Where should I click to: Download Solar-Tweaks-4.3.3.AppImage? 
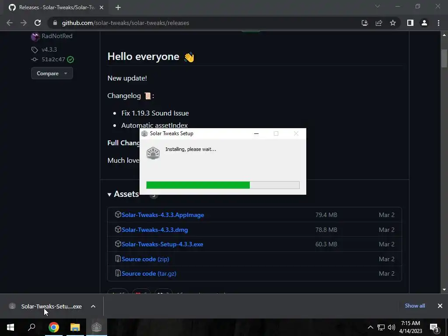[163, 215]
